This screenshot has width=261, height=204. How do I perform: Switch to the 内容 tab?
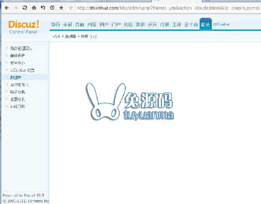point(92,25)
